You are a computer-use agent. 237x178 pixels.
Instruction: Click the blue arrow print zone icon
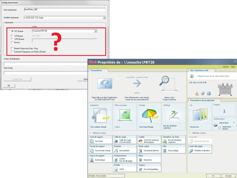(137, 83)
